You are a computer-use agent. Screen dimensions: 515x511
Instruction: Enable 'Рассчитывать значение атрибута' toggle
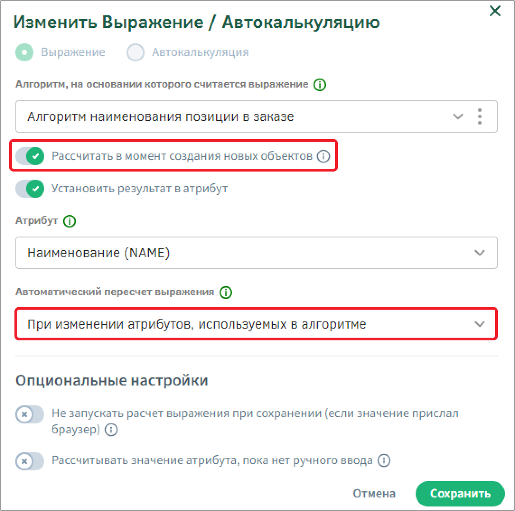30,461
